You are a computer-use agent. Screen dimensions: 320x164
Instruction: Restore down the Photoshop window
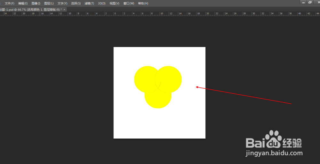[x=310, y=2]
